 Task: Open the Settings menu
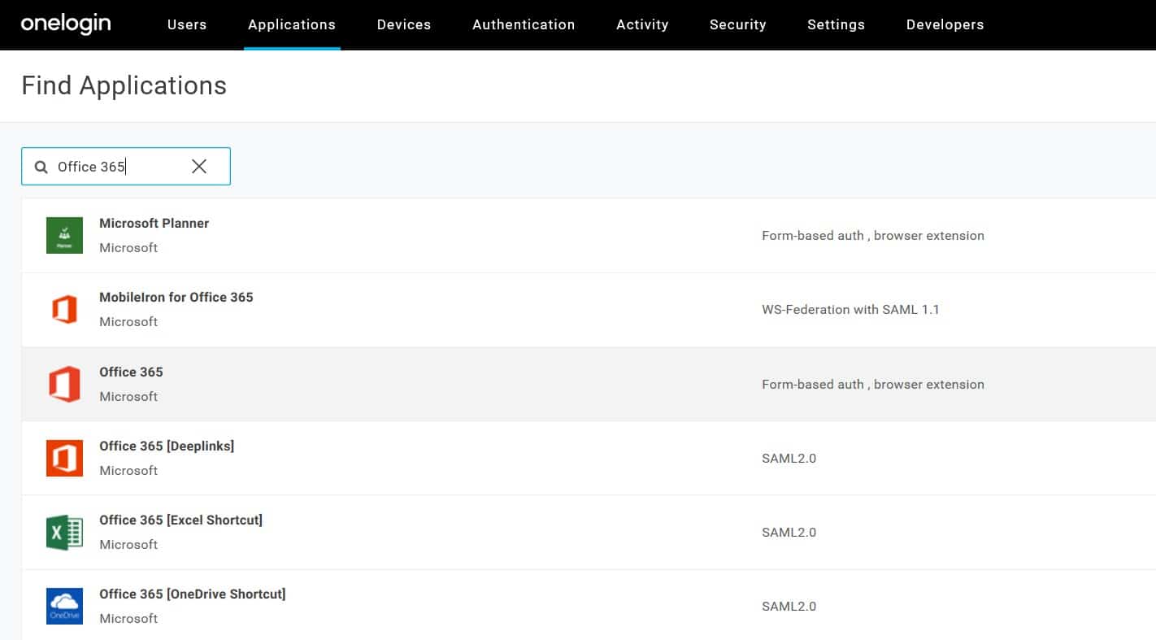click(x=836, y=24)
